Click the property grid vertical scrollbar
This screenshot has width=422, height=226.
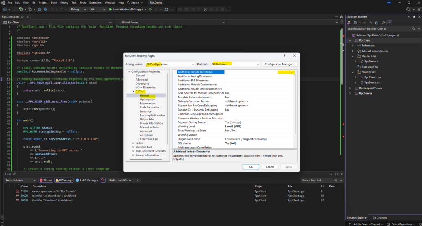295,103
